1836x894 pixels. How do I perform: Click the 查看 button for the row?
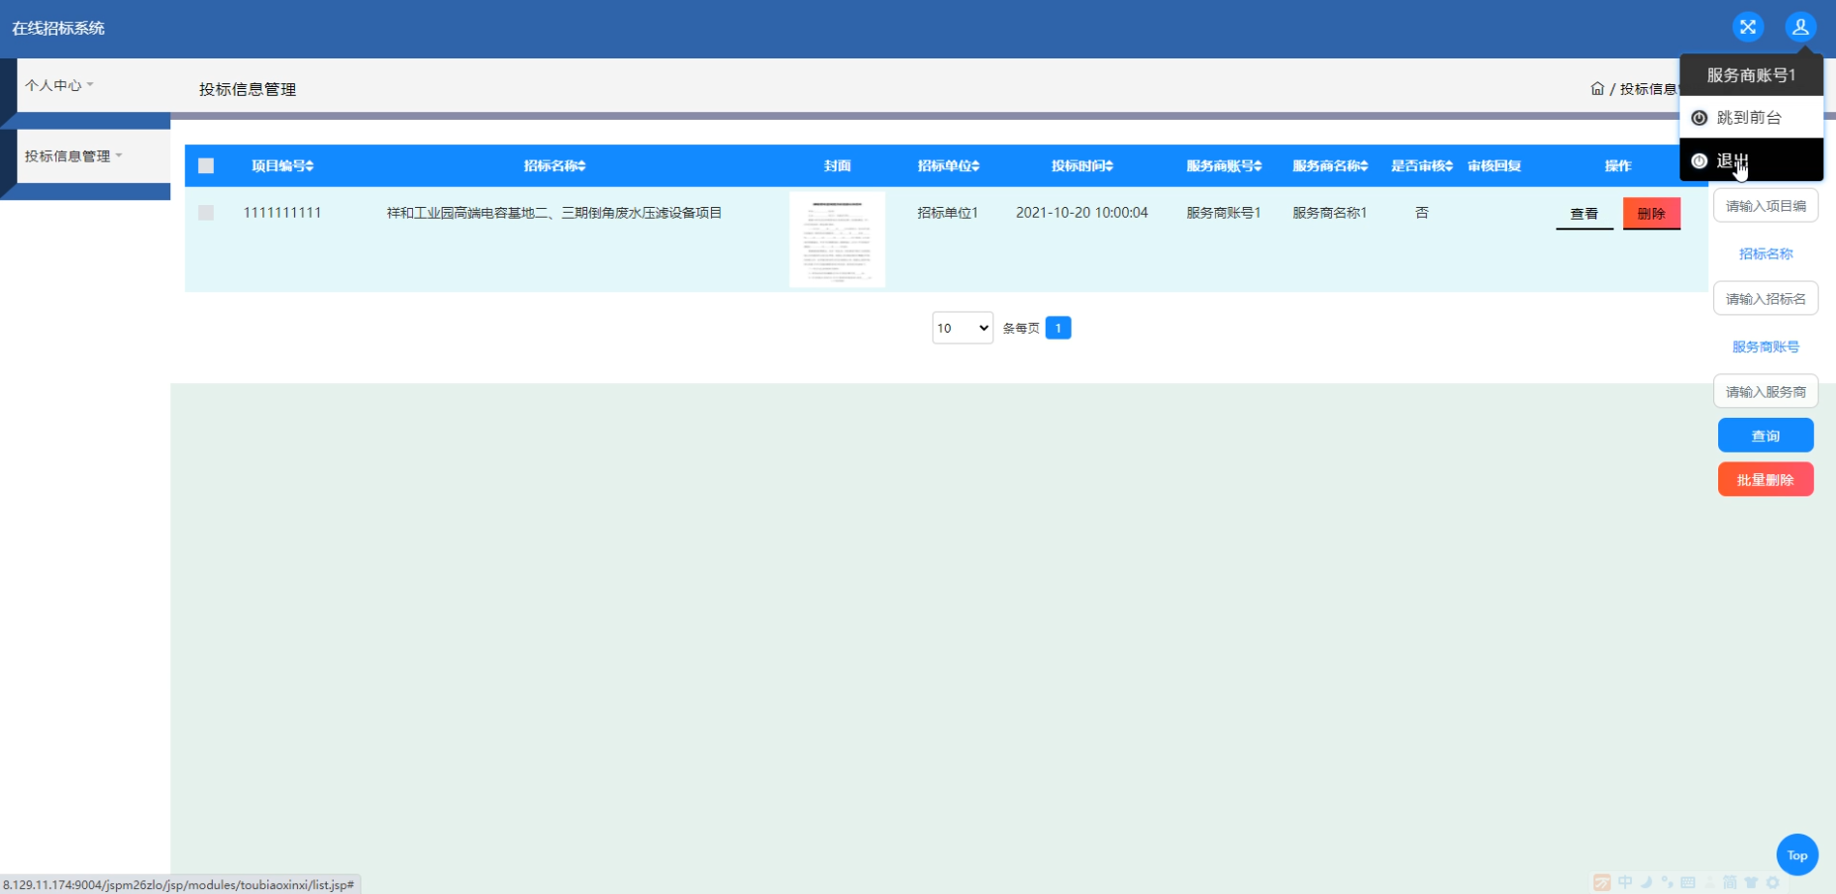(1584, 214)
